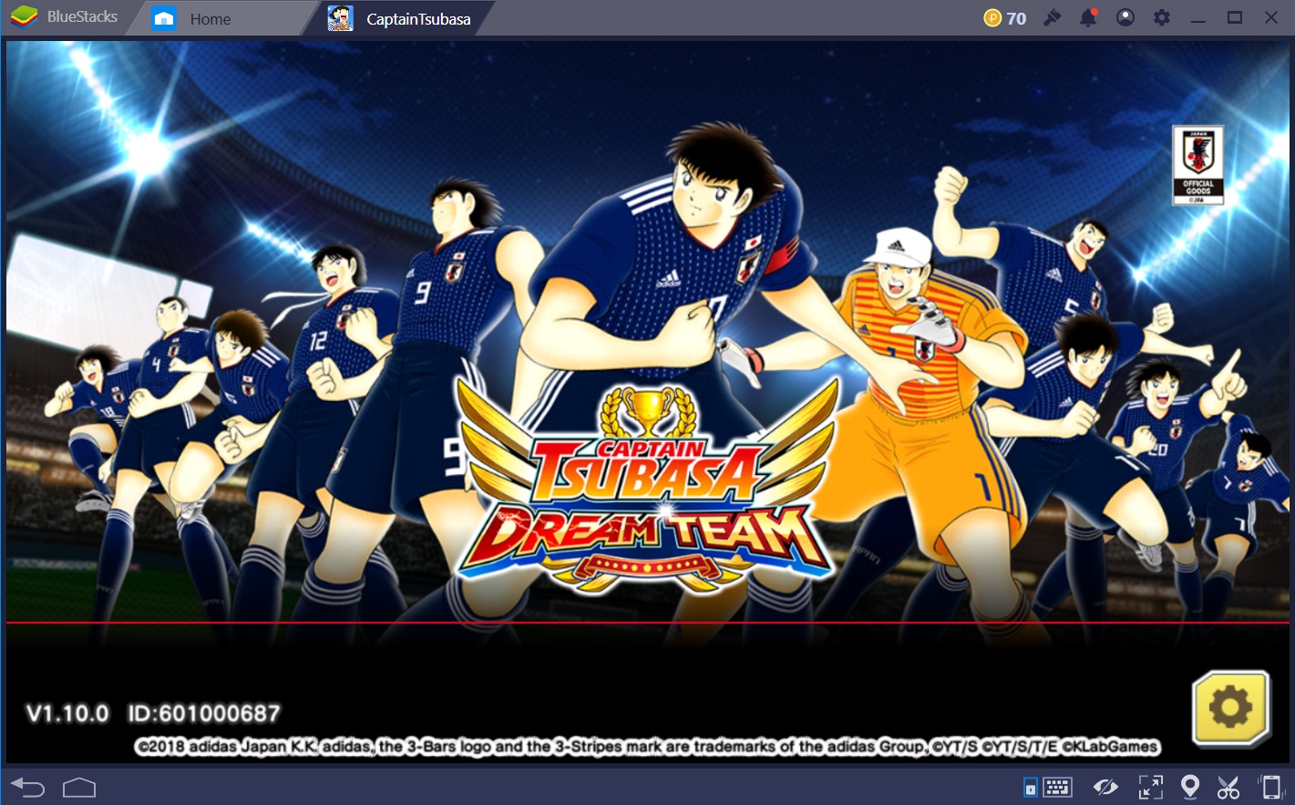Open the yellow gear settings button in game
This screenshot has height=805, width=1295.
[1231, 708]
